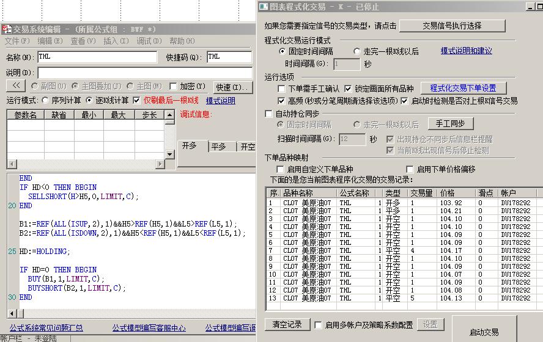The height and width of the screenshot is (342, 543).
Task: Enable the 下单需手工确认 checkbox
Action: [282, 89]
